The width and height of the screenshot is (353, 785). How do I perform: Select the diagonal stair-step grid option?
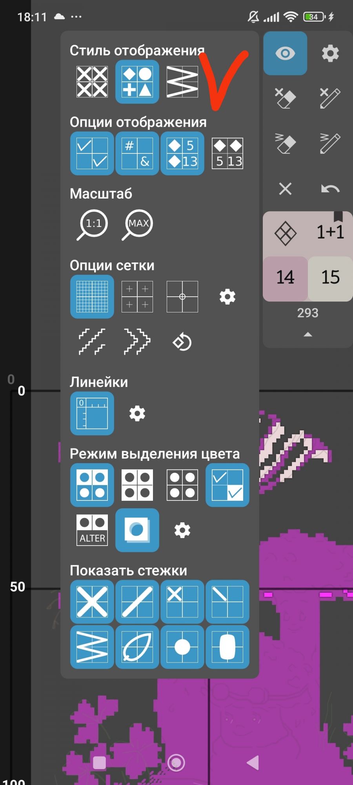pos(92,341)
